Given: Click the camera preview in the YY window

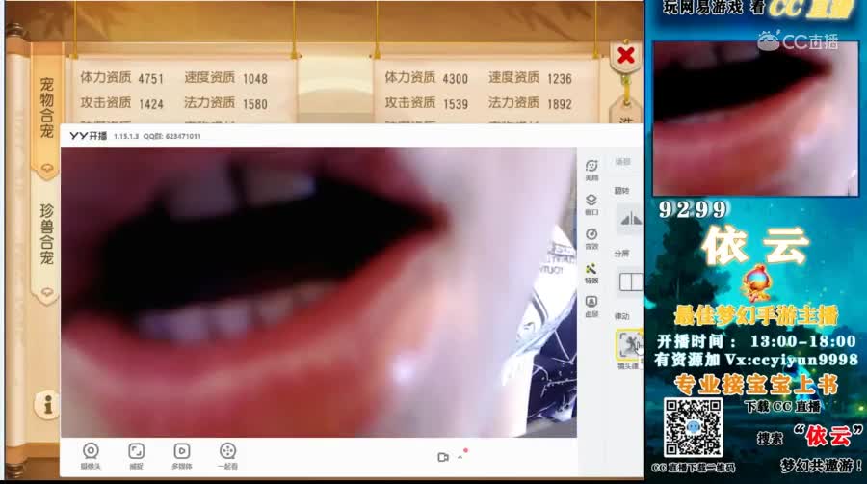Looking at the screenshot, I should [319, 292].
